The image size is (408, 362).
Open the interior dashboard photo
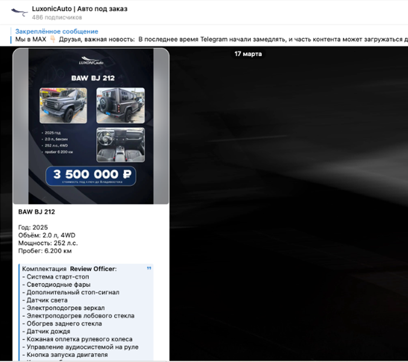[120, 145]
